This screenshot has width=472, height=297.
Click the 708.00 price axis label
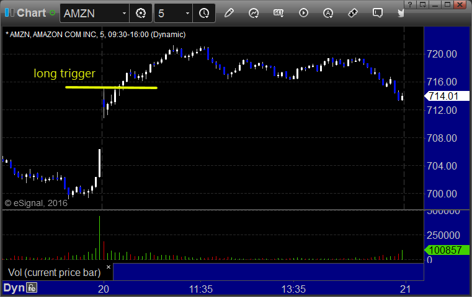pos(442,138)
